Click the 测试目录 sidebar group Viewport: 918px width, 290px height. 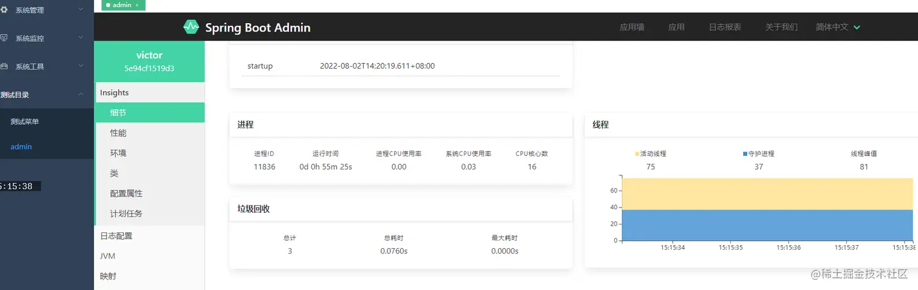pyautogui.click(x=47, y=94)
